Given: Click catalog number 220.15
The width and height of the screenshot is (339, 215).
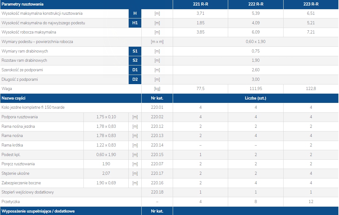Looking at the screenshot, I should [x=157, y=154].
